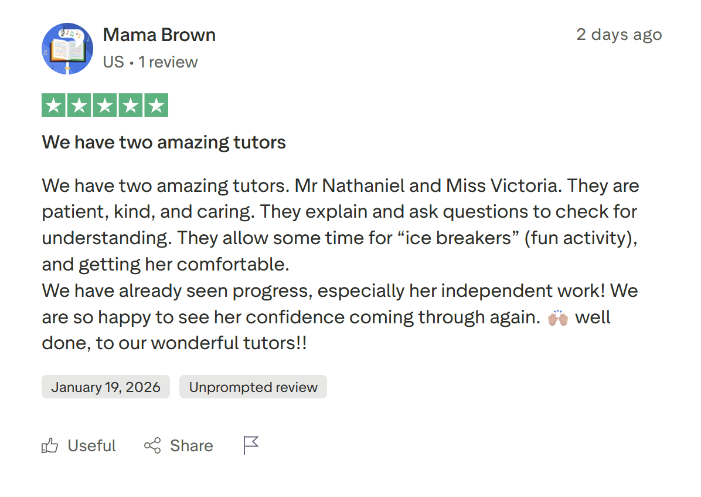Click the flag icon to report the review
701x497 pixels.
pyautogui.click(x=250, y=444)
